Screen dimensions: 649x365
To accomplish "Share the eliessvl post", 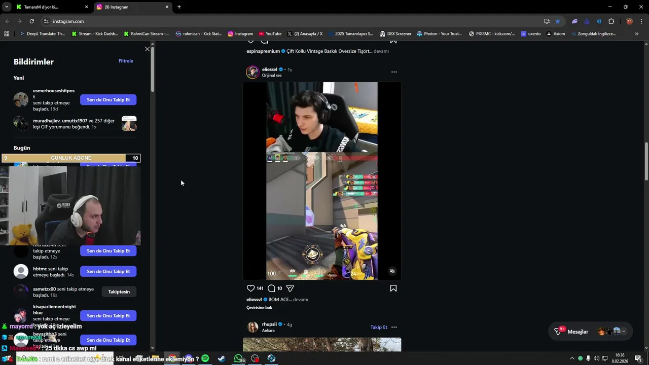I will click(x=290, y=288).
